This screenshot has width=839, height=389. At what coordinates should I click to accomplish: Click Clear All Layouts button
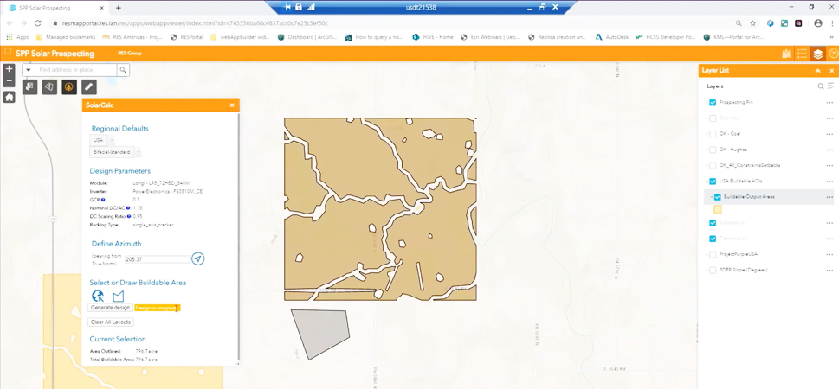111,322
